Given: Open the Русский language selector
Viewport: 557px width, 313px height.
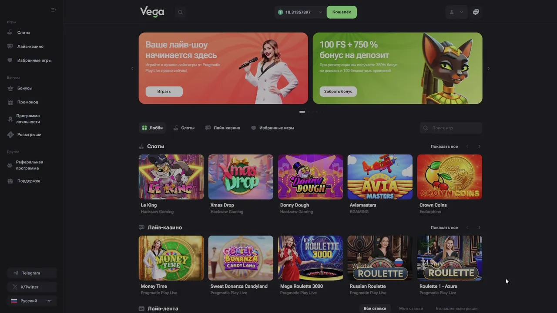Looking at the screenshot, I should coord(32,301).
